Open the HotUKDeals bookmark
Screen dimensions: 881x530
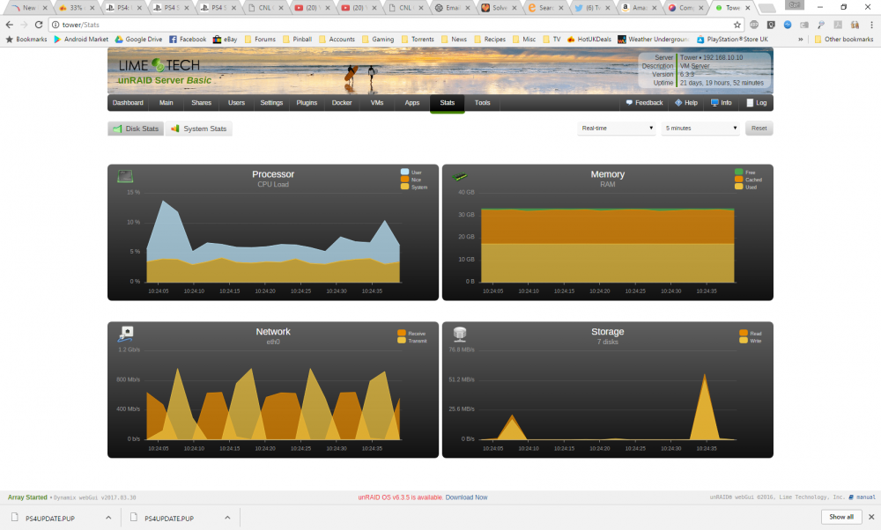click(589, 40)
